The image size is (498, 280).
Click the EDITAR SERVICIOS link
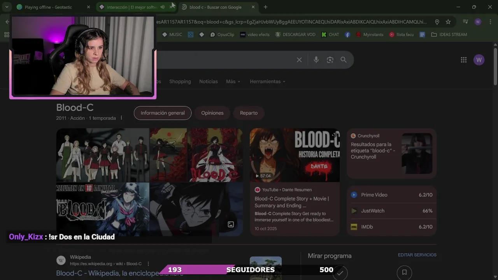coord(417,255)
